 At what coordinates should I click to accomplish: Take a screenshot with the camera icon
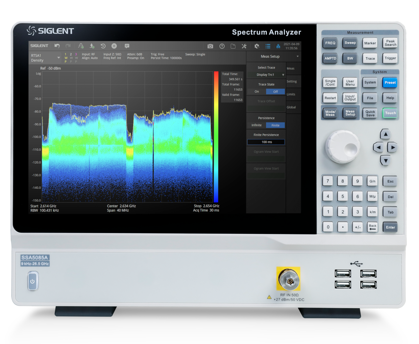click(x=210, y=46)
